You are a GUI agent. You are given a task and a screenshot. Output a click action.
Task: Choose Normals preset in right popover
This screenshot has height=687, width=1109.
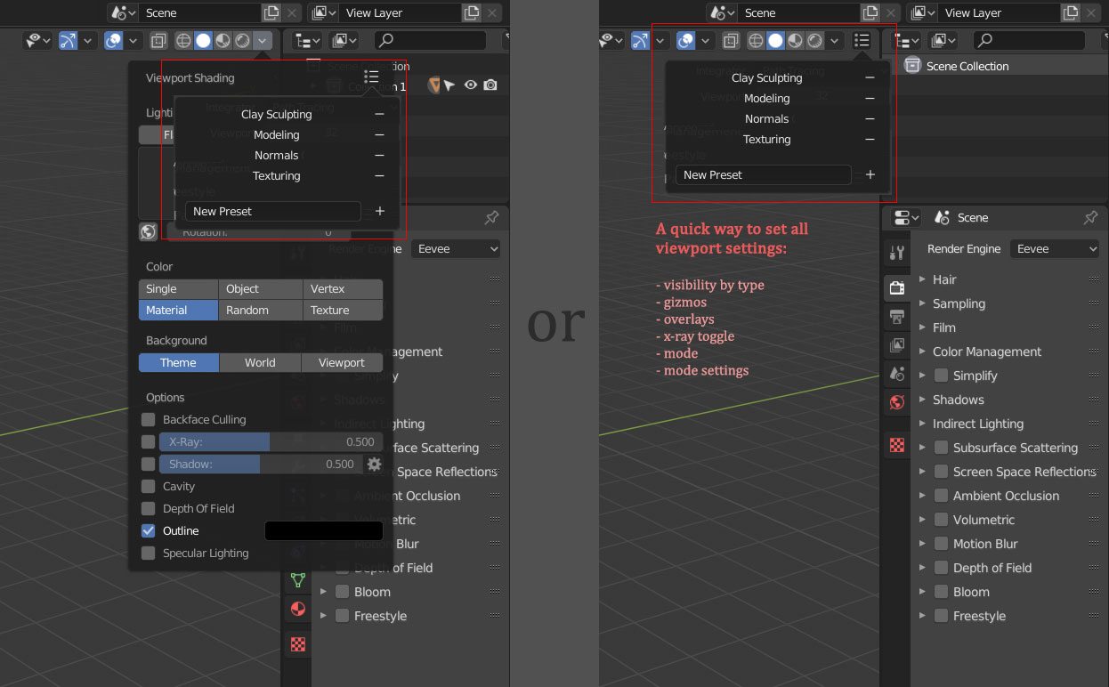[767, 118]
